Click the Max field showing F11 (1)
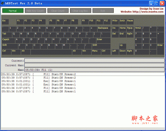The image size is (166, 131). (94, 70)
